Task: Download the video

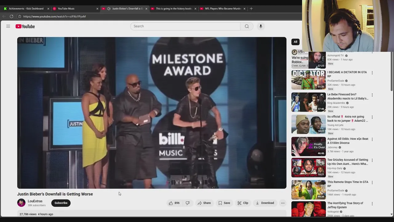Action: (x=265, y=203)
